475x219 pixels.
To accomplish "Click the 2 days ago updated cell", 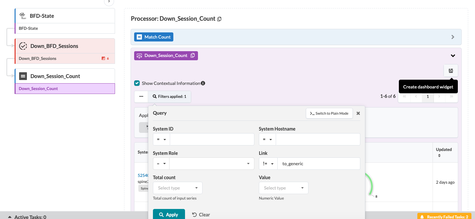I will (445, 182).
